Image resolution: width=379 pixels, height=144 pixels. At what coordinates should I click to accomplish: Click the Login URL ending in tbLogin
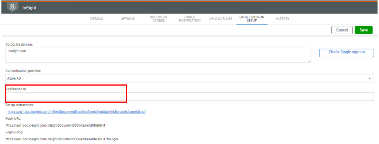coord(62,139)
